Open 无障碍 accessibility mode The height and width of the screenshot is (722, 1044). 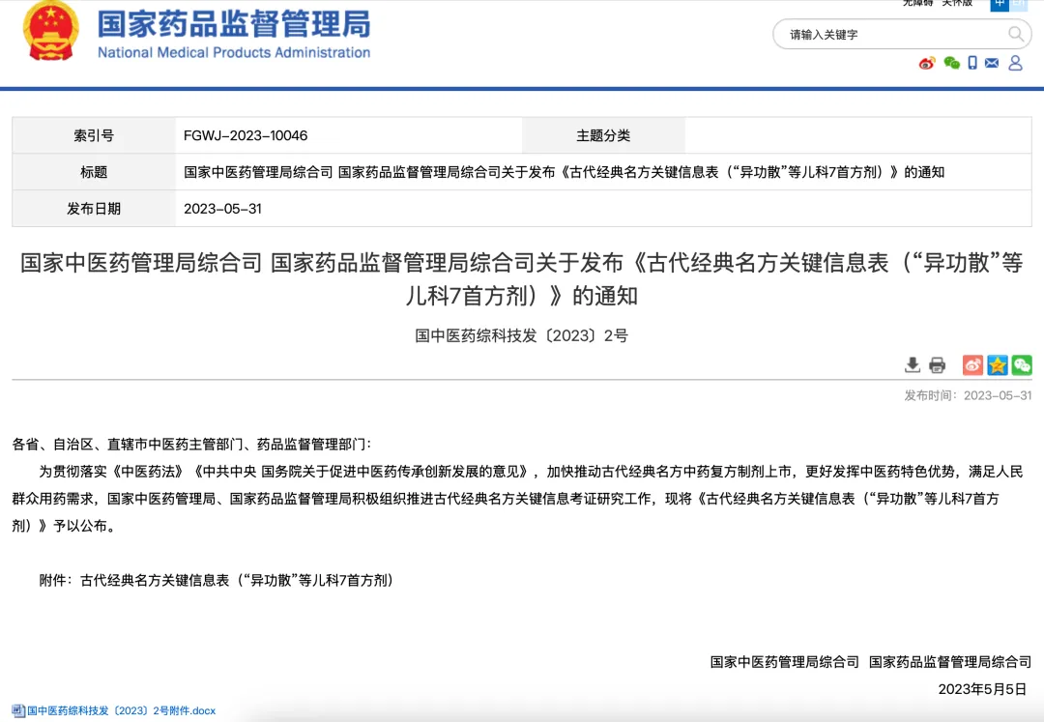point(917,3)
